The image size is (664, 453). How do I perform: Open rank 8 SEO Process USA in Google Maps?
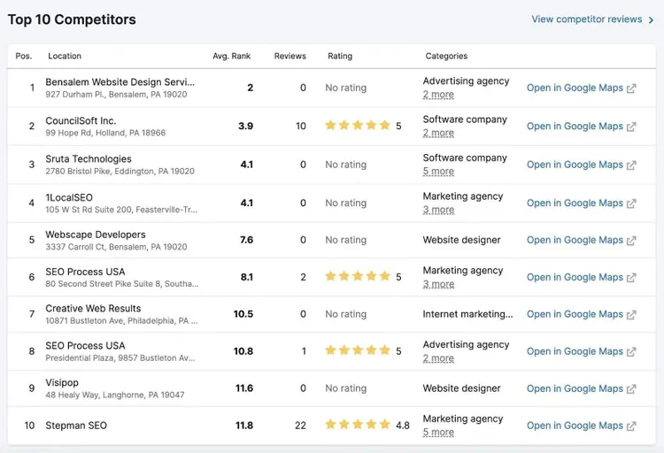coord(575,351)
